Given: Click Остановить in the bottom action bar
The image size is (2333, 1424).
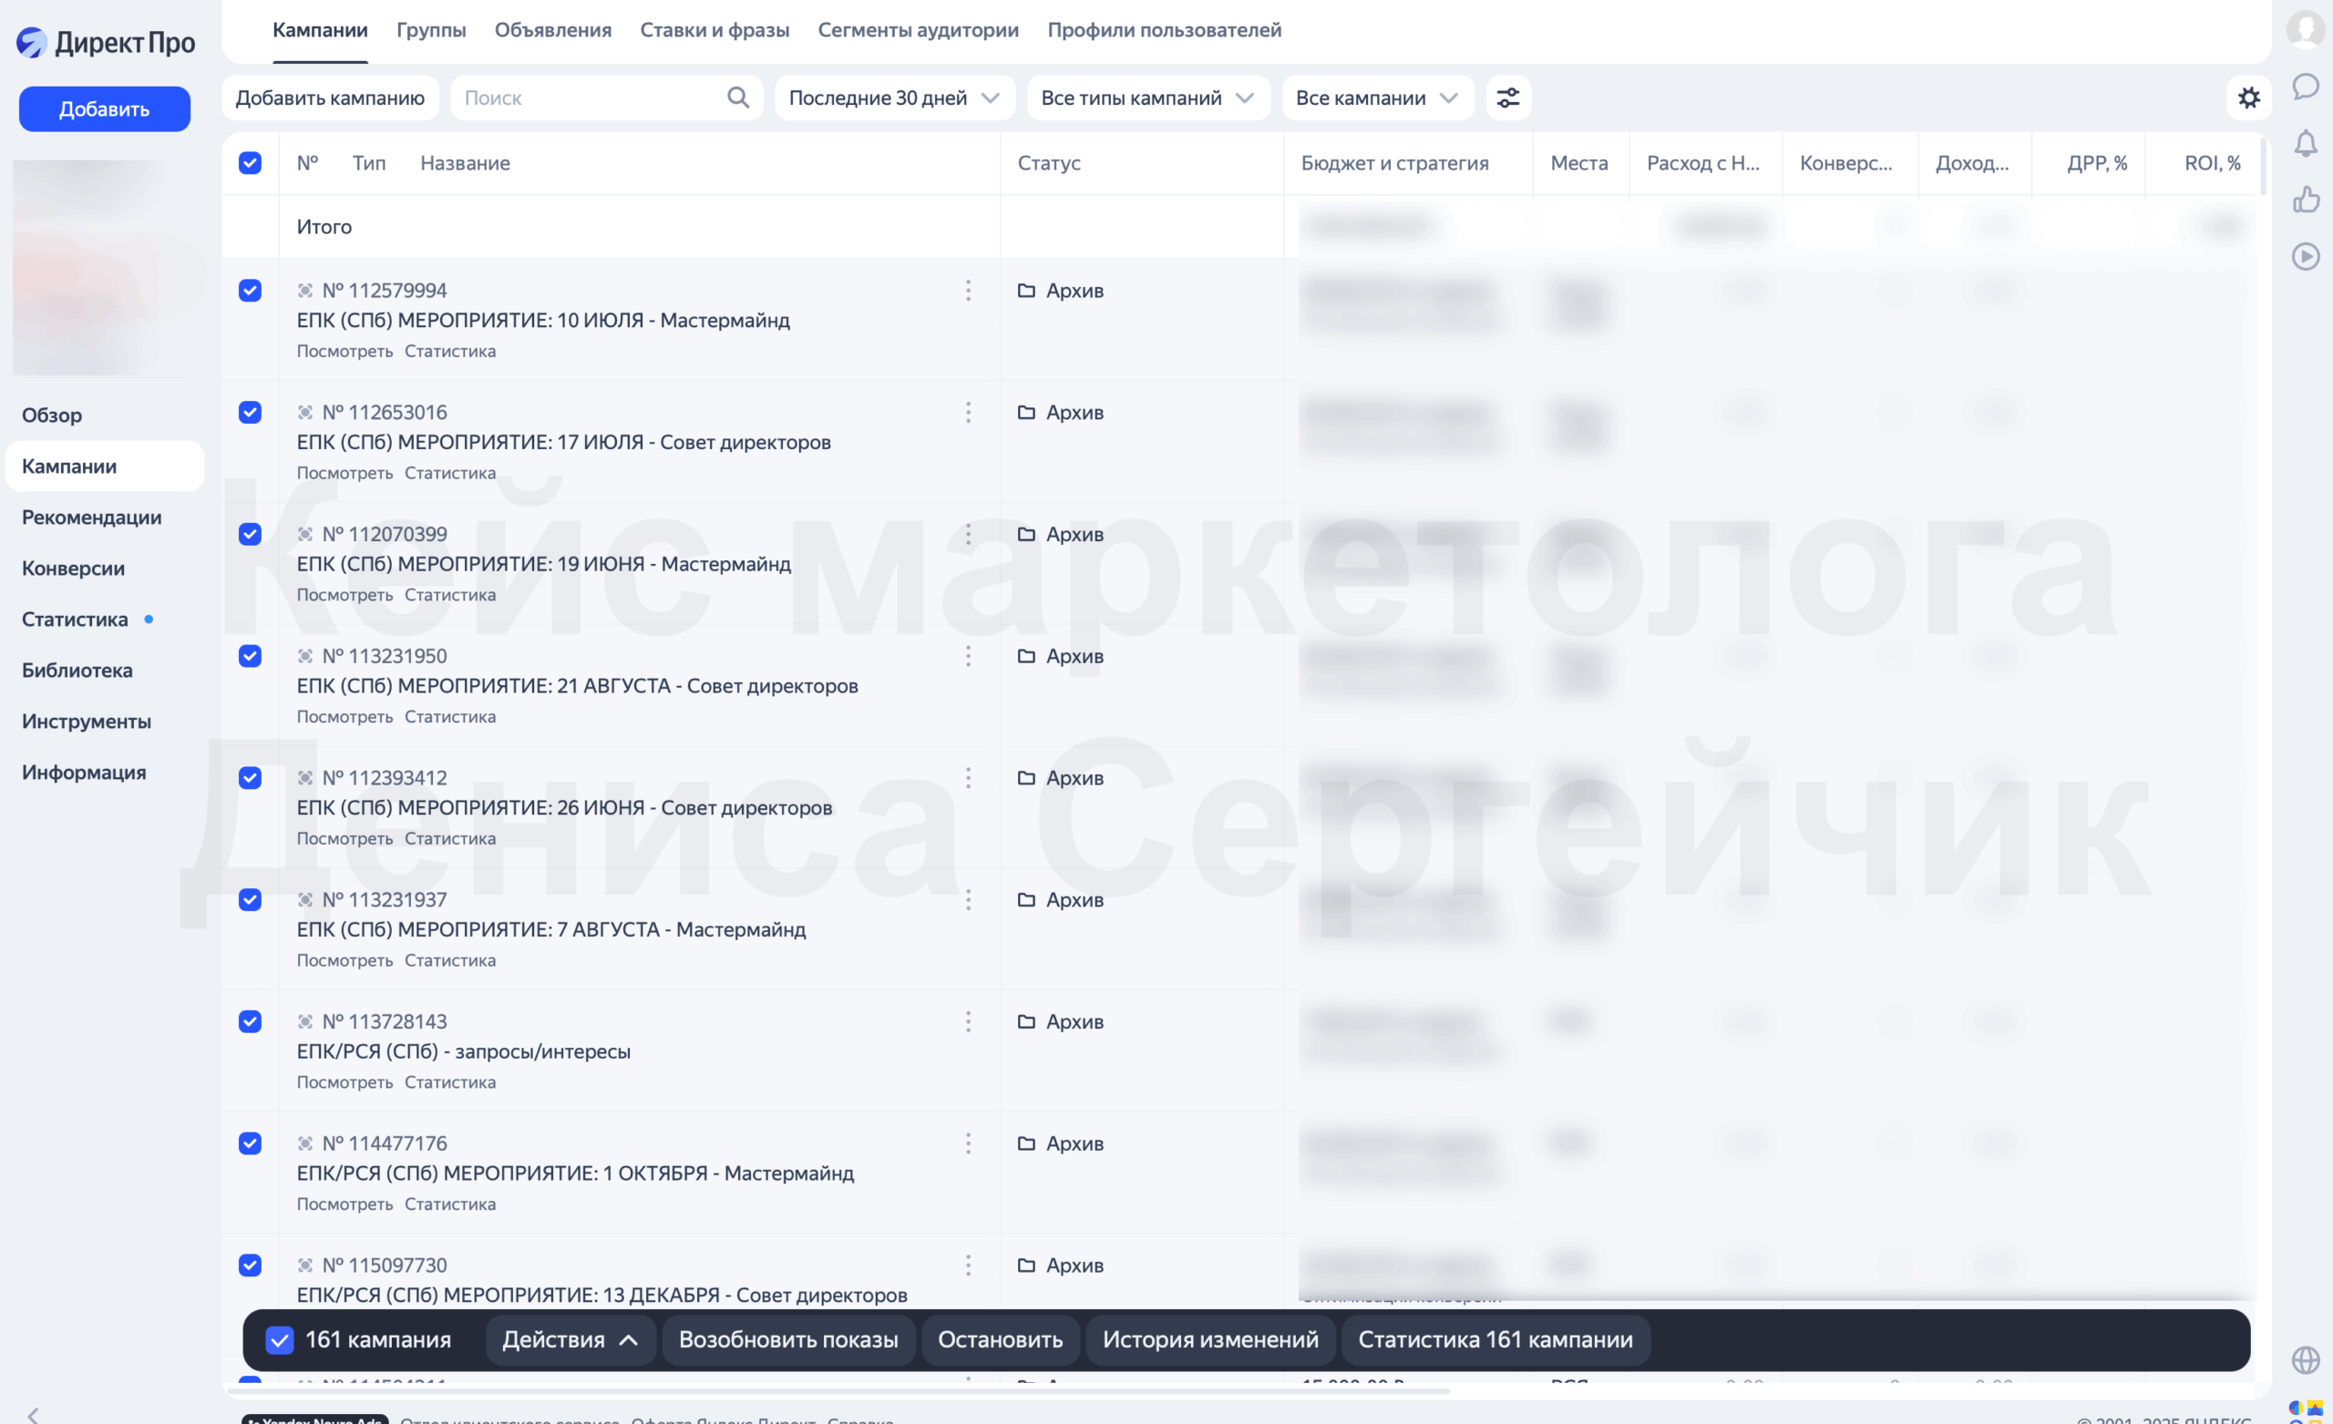Looking at the screenshot, I should (1000, 1340).
